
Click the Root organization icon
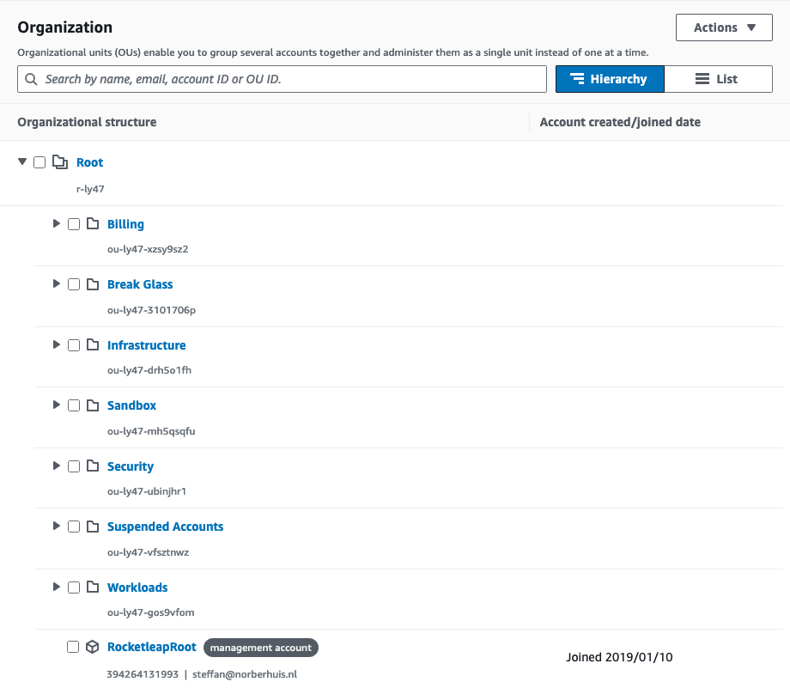point(60,162)
